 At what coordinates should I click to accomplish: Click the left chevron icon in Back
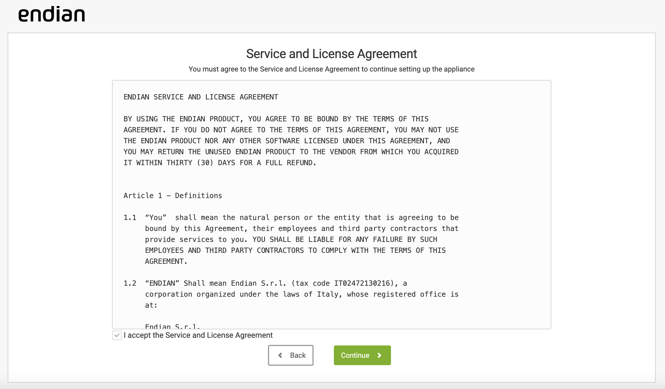pos(280,355)
